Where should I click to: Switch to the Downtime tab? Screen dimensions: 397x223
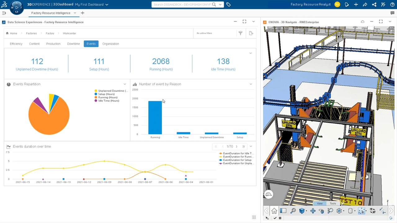[x=74, y=44]
